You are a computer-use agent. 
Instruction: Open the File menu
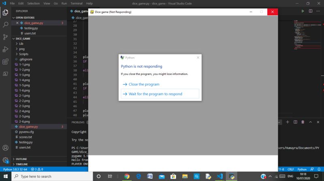(x=12, y=3)
